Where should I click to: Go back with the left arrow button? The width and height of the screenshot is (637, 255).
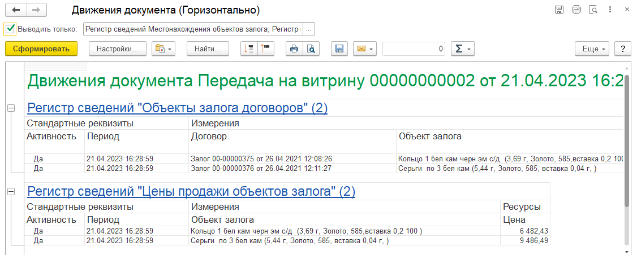[x=16, y=10]
